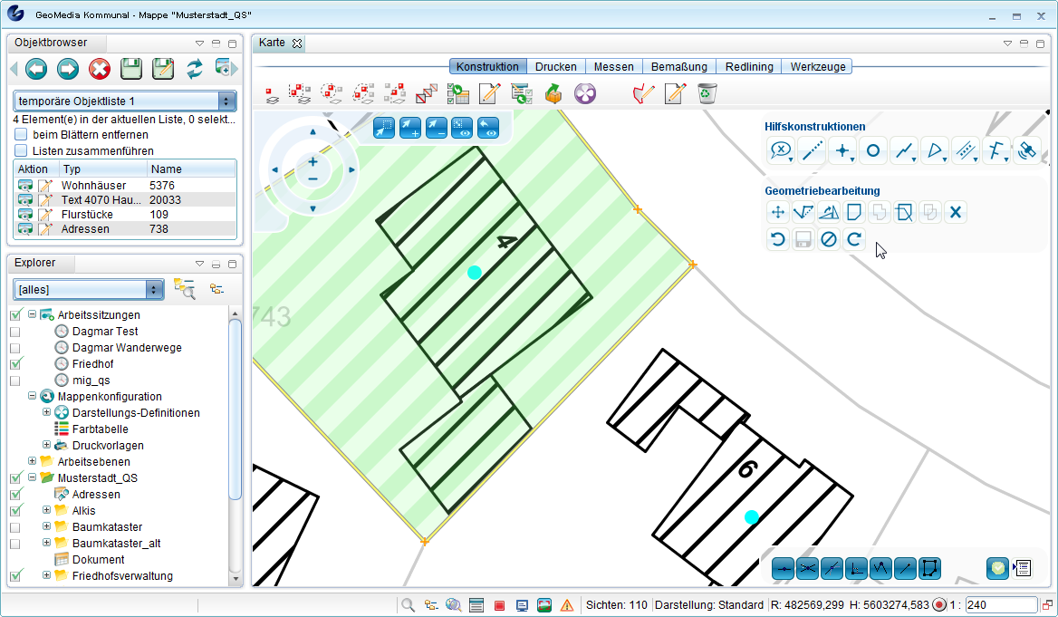Switch to the Drucken tab
This screenshot has height=617, width=1058.
click(x=555, y=66)
